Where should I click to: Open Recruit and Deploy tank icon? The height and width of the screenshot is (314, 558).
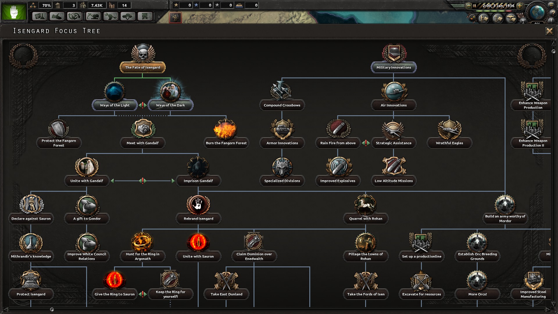128,16
